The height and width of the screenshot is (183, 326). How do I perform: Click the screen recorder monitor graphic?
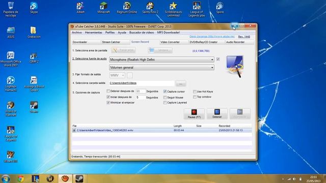tap(234, 67)
